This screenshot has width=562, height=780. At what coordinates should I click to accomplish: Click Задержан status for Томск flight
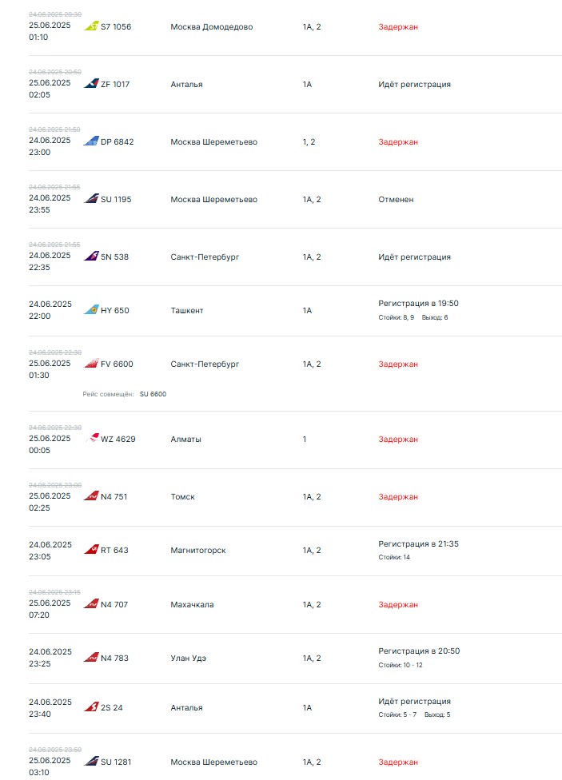coord(398,496)
